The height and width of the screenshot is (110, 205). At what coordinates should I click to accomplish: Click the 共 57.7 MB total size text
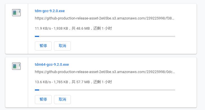pos(81,82)
